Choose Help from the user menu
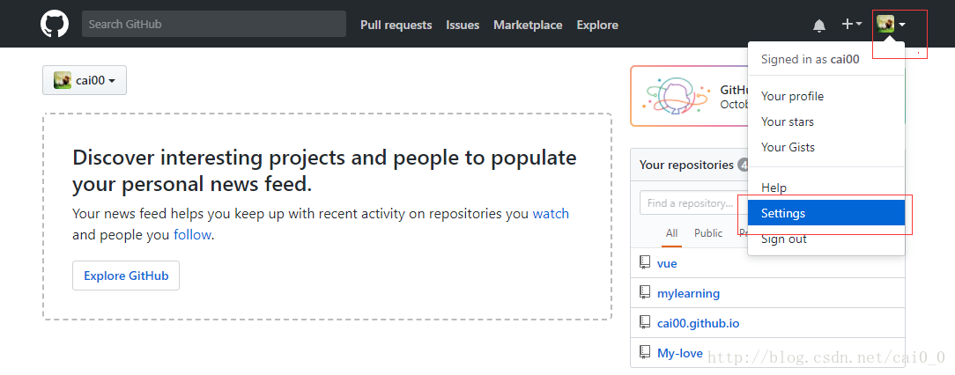This screenshot has height=375, width=955. click(825, 188)
